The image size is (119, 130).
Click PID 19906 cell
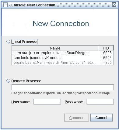coord(106,53)
